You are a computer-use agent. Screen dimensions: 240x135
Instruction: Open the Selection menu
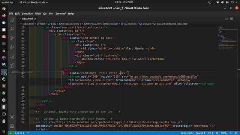(x=27, y=13)
